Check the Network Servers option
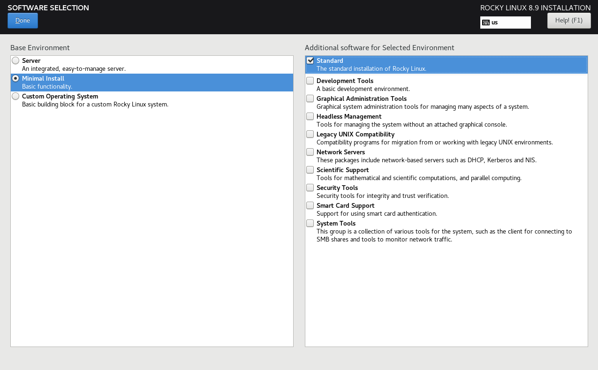Screen dimensions: 598x370 pos(310,152)
